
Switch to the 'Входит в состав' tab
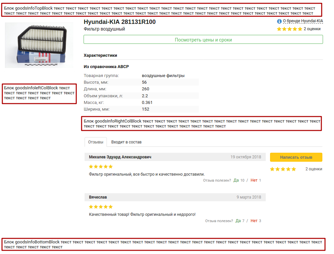[x=126, y=142]
